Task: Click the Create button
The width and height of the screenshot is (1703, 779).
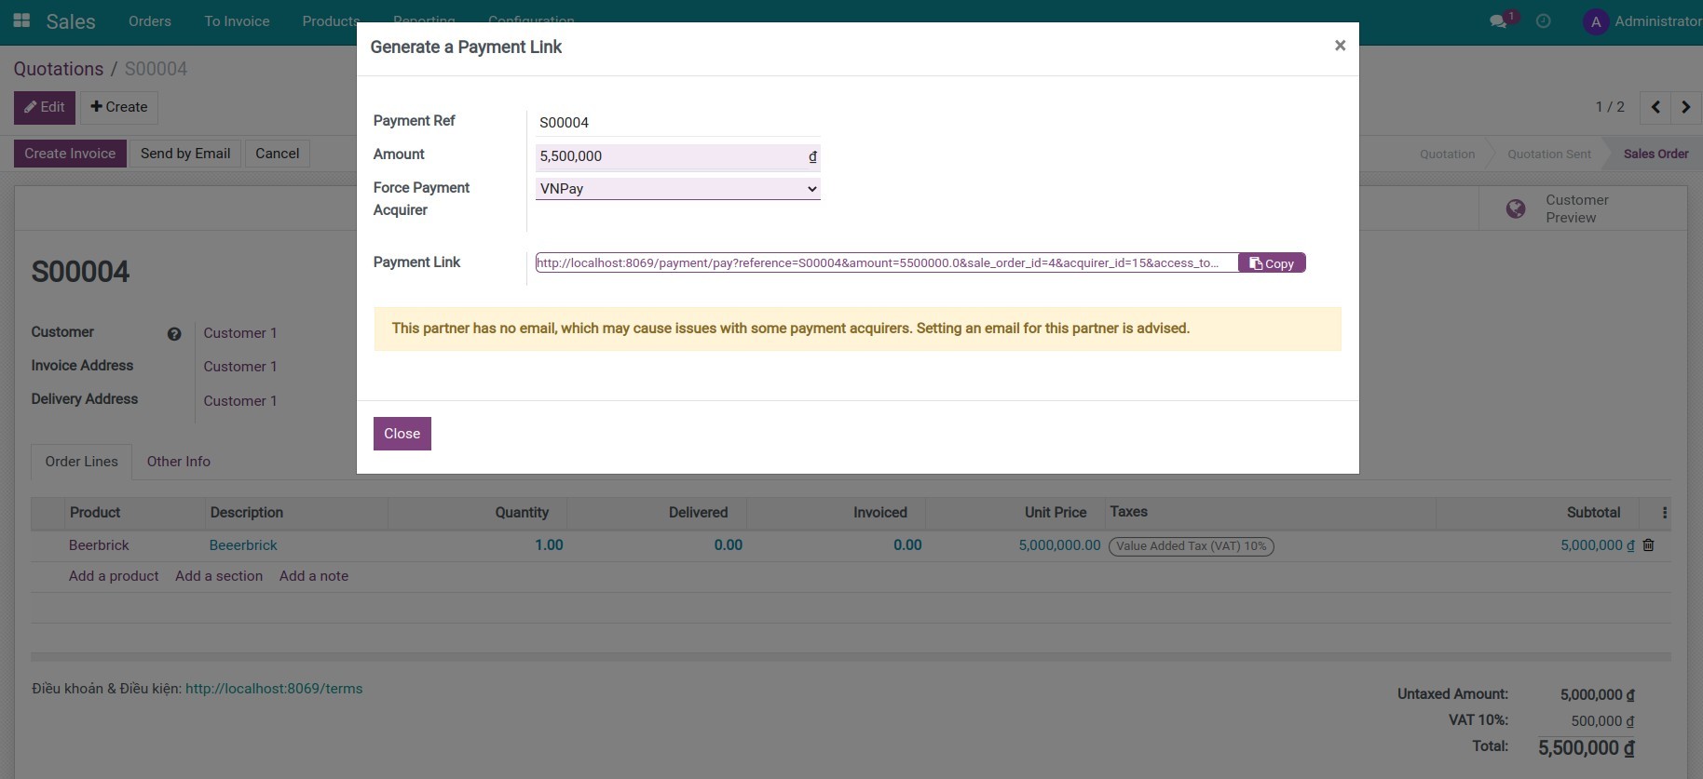Action: [x=119, y=107]
